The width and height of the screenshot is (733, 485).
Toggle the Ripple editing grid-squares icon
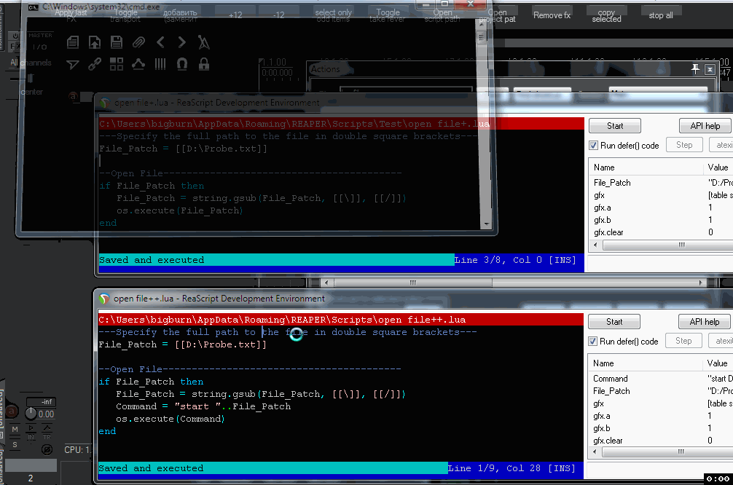click(117, 64)
